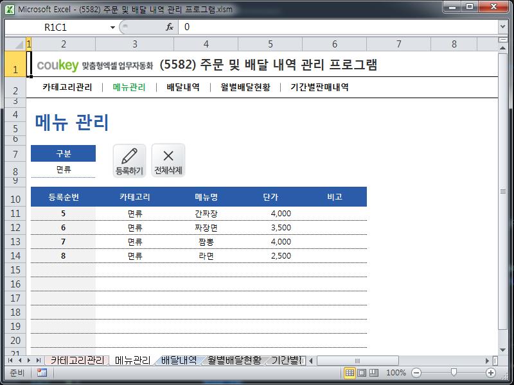
Task: Expand the formula bar chevron
Action: pos(503,26)
